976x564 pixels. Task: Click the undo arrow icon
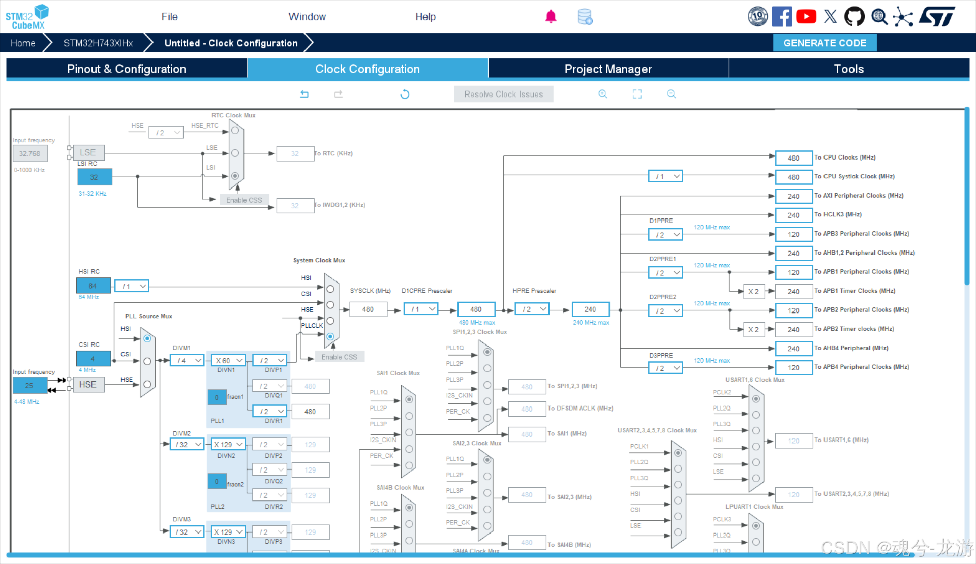[x=304, y=94]
